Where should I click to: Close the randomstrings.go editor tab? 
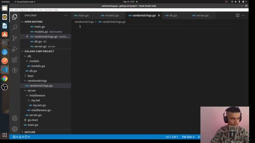point(159,15)
